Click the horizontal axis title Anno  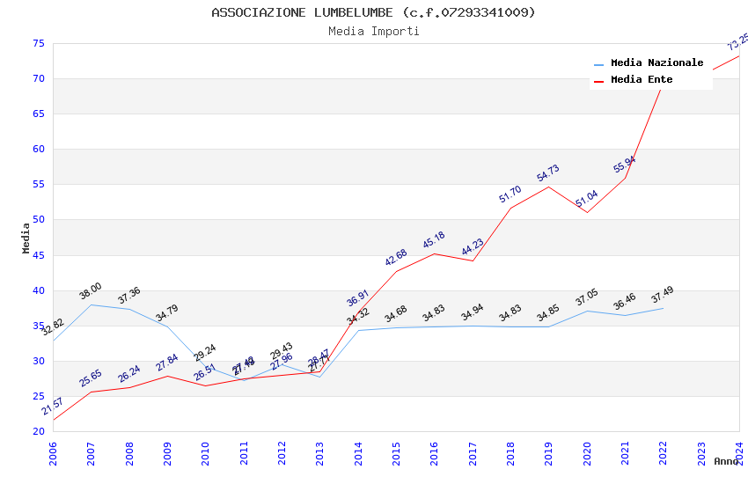pyautogui.click(x=726, y=461)
